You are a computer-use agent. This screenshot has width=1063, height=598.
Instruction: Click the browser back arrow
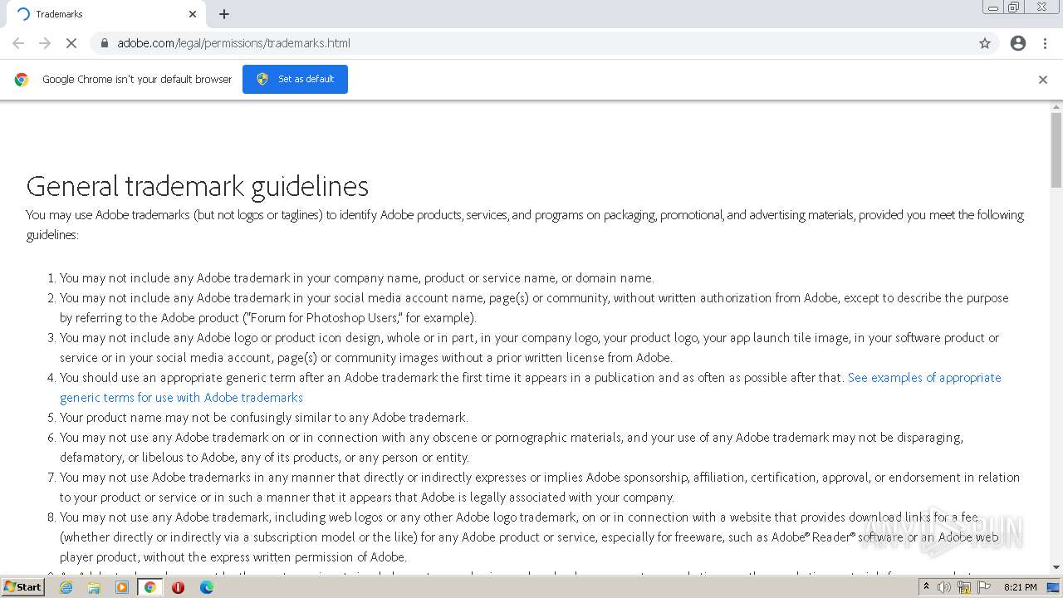18,43
